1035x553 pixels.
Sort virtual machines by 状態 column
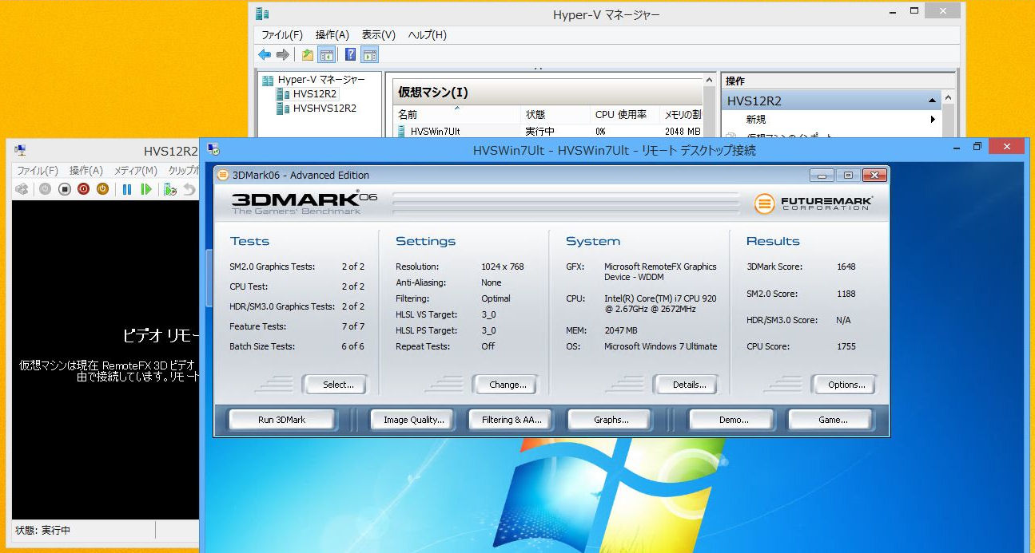tap(555, 114)
